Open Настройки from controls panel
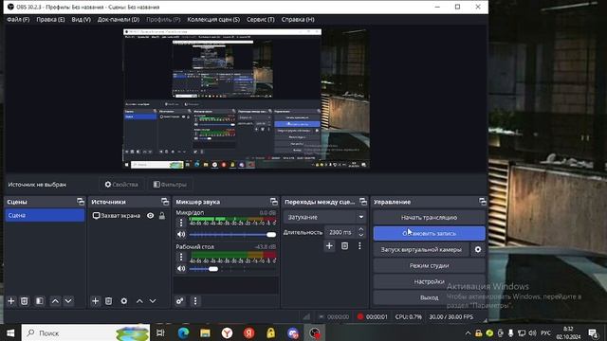Screen dimensions: 607x341 [x=429, y=281]
